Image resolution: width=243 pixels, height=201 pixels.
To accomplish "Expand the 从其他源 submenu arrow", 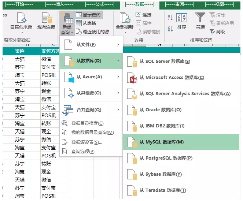I will pyautogui.click(x=118, y=93).
